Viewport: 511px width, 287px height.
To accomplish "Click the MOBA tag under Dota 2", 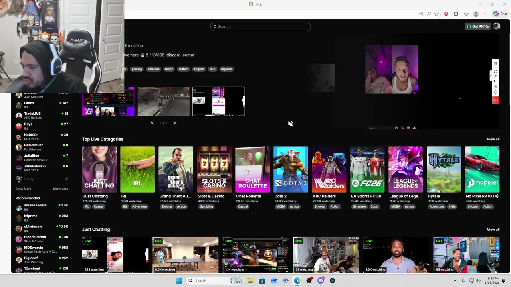I will 281,206.
